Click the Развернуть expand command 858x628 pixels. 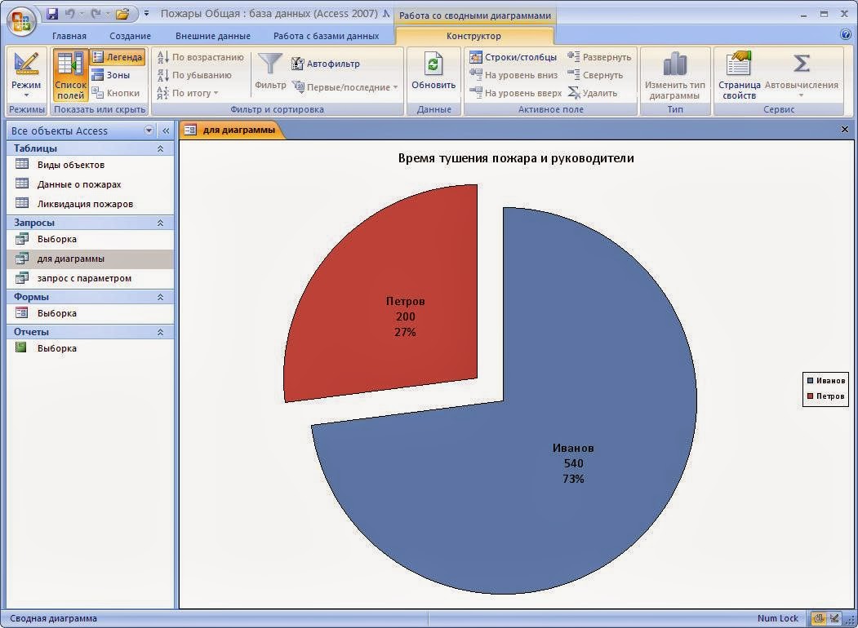599,57
